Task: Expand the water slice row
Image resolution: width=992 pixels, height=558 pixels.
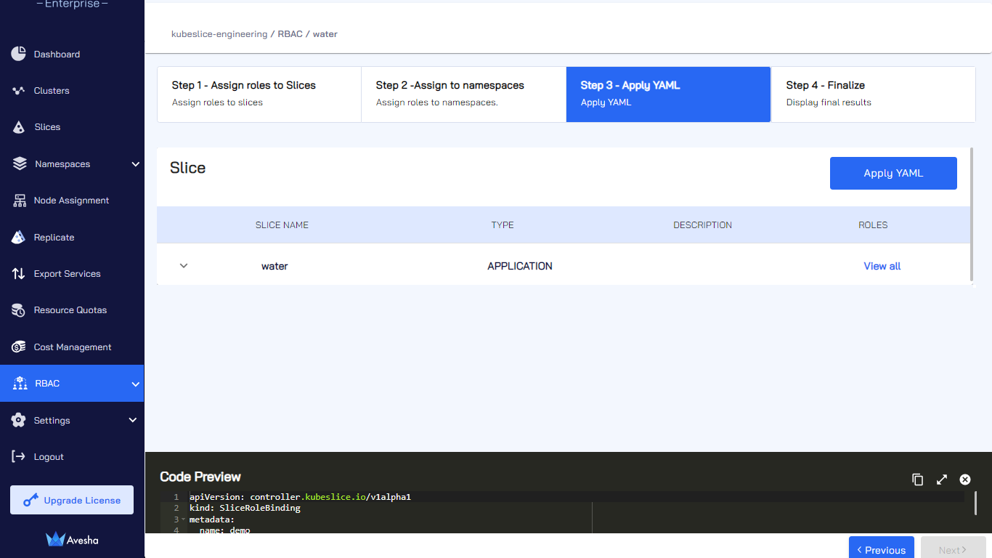Action: click(184, 266)
